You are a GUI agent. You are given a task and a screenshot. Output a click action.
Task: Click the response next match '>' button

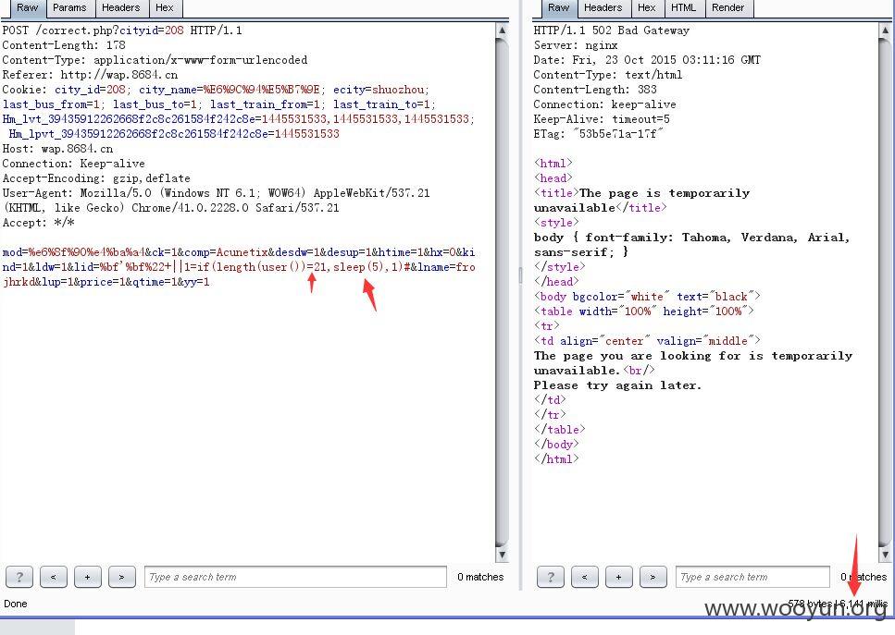click(653, 577)
